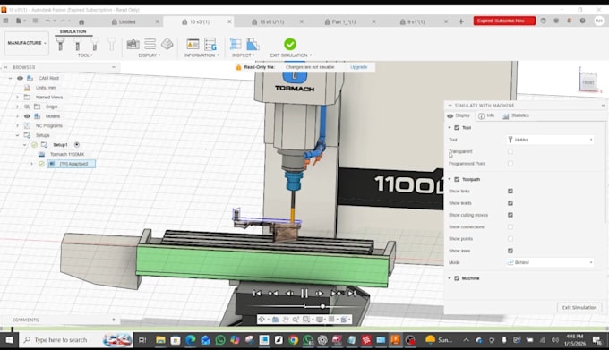Viewport: 609px width, 350px height.
Task: Click the Exit Simulation button
Action: point(579,307)
